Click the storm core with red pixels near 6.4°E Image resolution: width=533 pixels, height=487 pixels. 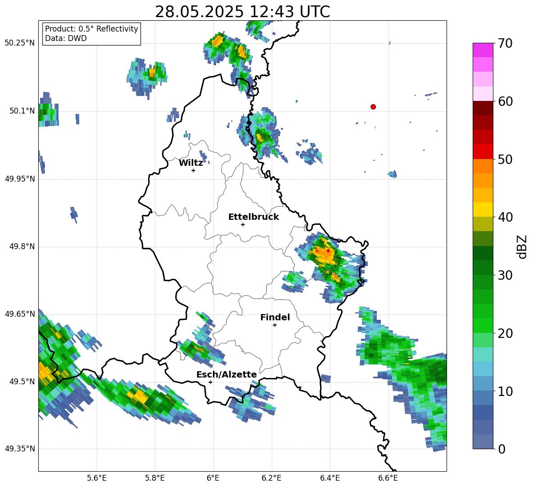[324, 253]
